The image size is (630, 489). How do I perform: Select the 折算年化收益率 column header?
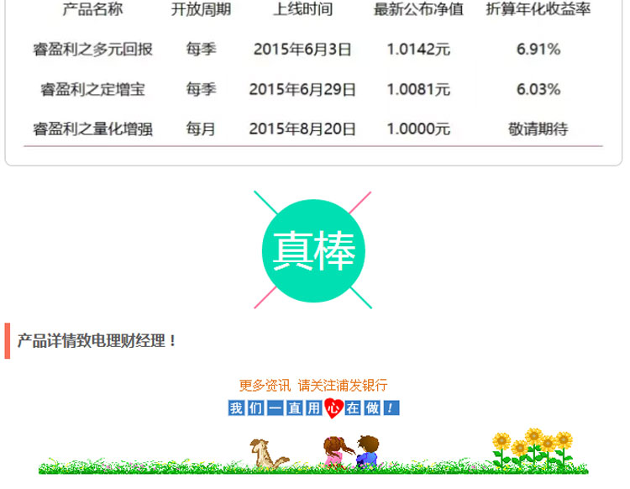tap(538, 10)
